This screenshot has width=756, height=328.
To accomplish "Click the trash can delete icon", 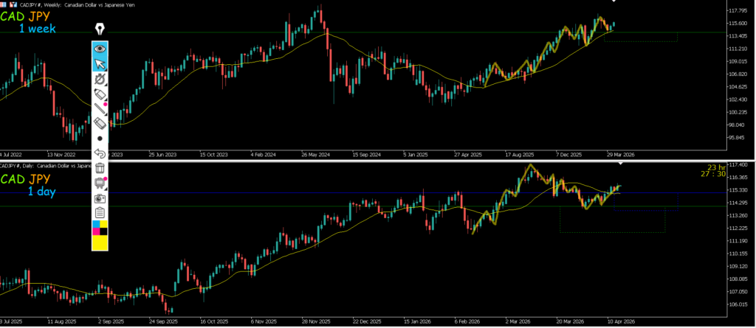I will pyautogui.click(x=100, y=169).
